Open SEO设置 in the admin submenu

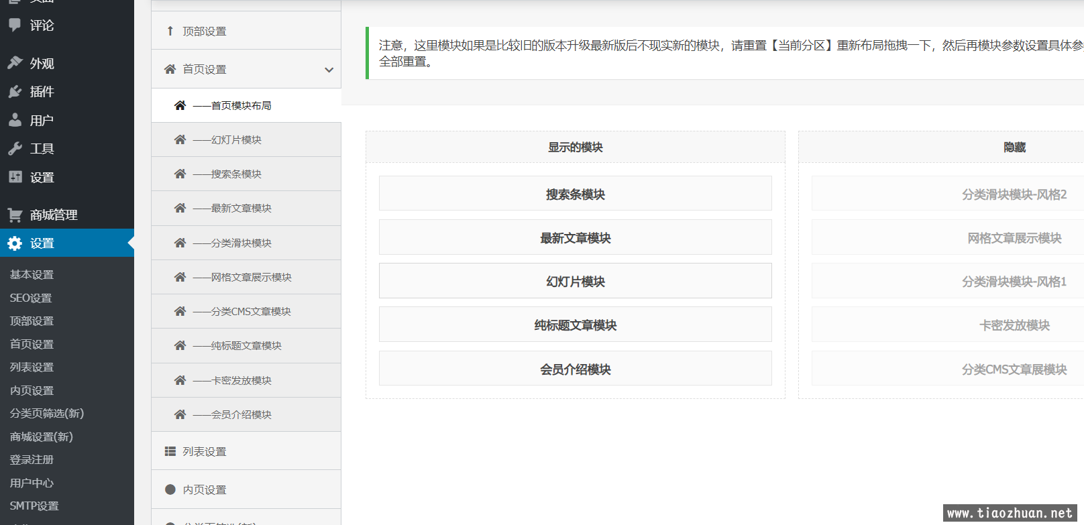click(x=31, y=298)
